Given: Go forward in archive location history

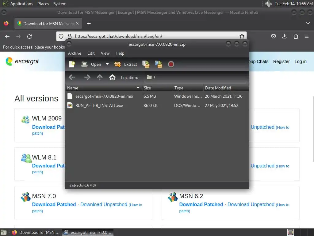Looking at the screenshot, I should pyautogui.click(x=87, y=77).
